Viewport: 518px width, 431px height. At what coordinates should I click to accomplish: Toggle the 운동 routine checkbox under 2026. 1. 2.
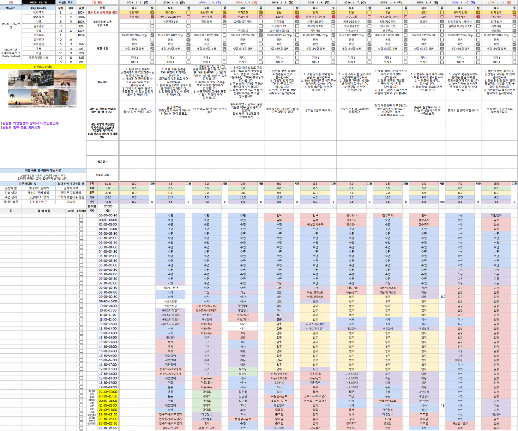(188, 40)
